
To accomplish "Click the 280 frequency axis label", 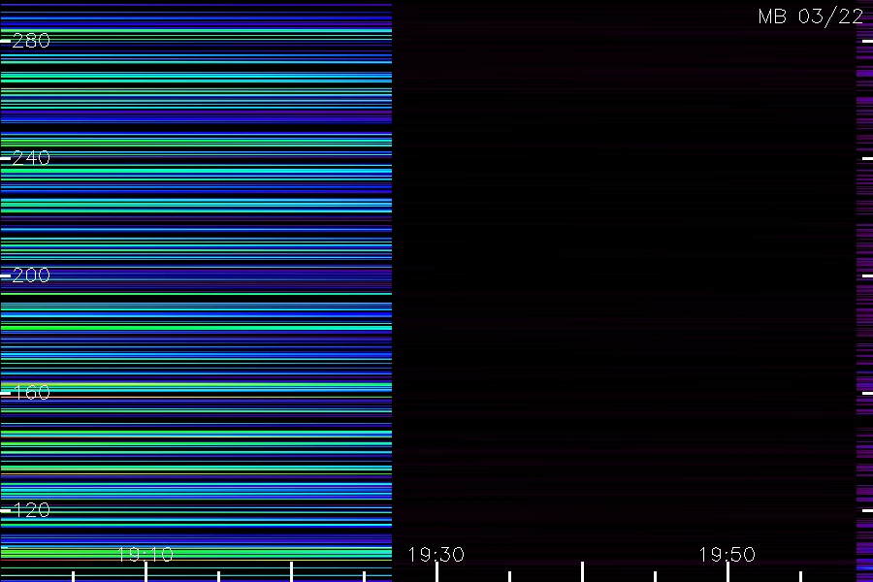I will [x=31, y=41].
